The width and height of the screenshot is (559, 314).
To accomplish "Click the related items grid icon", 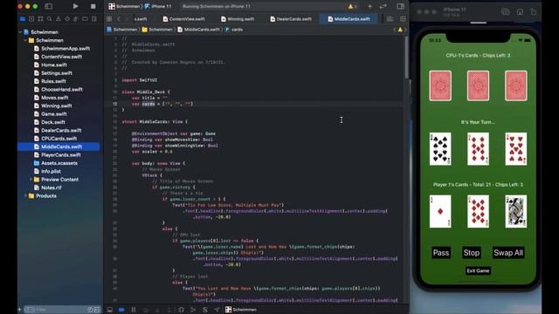I will 109,19.
